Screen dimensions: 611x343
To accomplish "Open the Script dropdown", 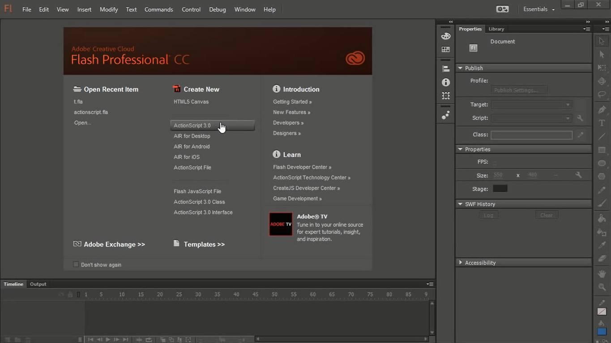I will click(x=531, y=118).
